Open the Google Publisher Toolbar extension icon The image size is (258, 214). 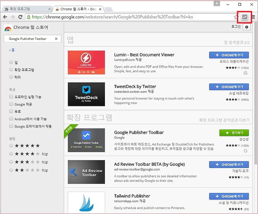tap(245, 17)
